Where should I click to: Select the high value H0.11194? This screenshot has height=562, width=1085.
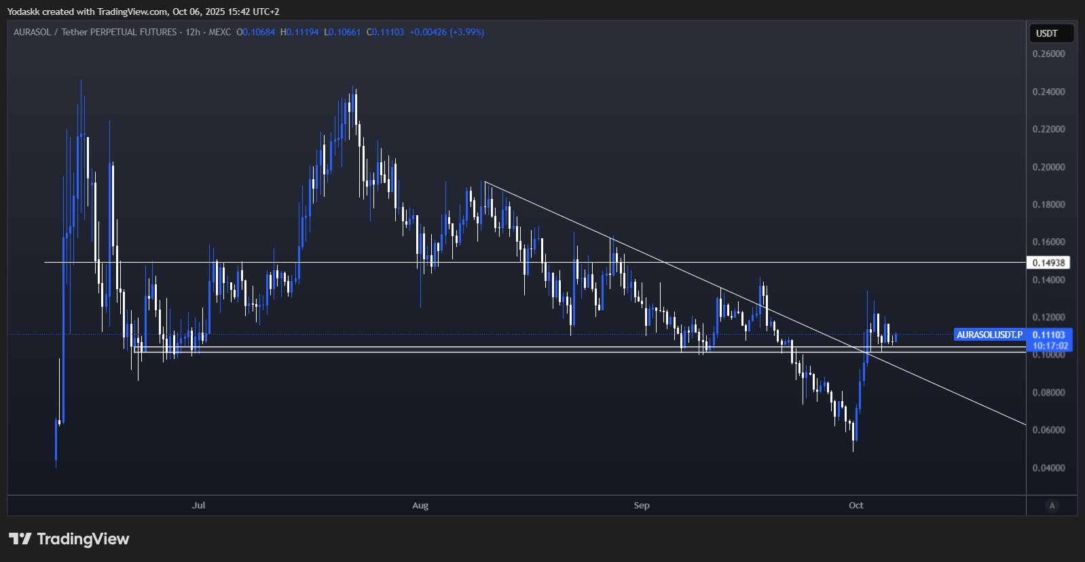tap(299, 32)
